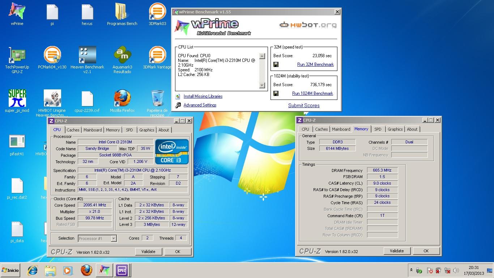Click Run 32M Benchmark link

coord(315,64)
